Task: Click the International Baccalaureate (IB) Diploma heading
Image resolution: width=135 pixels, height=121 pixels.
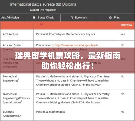Action: click(43, 4)
